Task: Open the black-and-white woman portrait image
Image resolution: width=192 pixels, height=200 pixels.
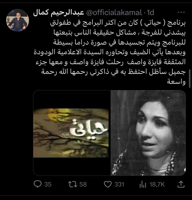Action: click(x=148, y=133)
